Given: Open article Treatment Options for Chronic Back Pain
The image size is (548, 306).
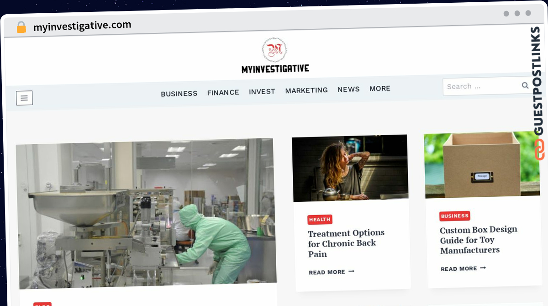Looking at the screenshot, I should (346, 243).
